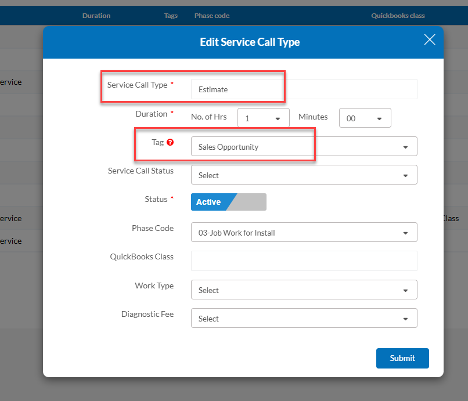Expand the Phase Code dropdown
The height and width of the screenshot is (401, 468).
click(303, 233)
